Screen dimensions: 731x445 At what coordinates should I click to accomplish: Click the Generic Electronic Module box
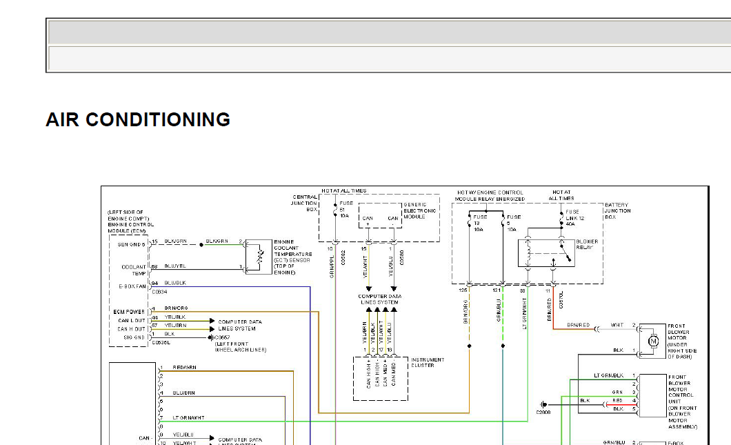tap(380, 215)
